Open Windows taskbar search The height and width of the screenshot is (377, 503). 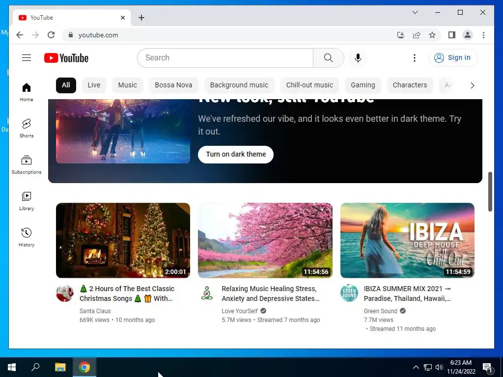coord(35,367)
